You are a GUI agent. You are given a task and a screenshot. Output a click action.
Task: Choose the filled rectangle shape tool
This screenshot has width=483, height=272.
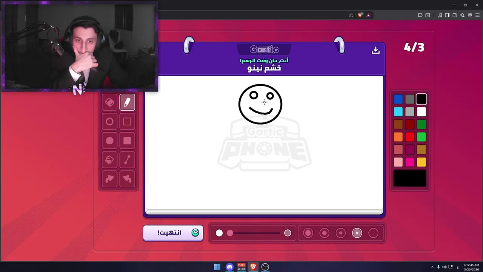(127, 141)
